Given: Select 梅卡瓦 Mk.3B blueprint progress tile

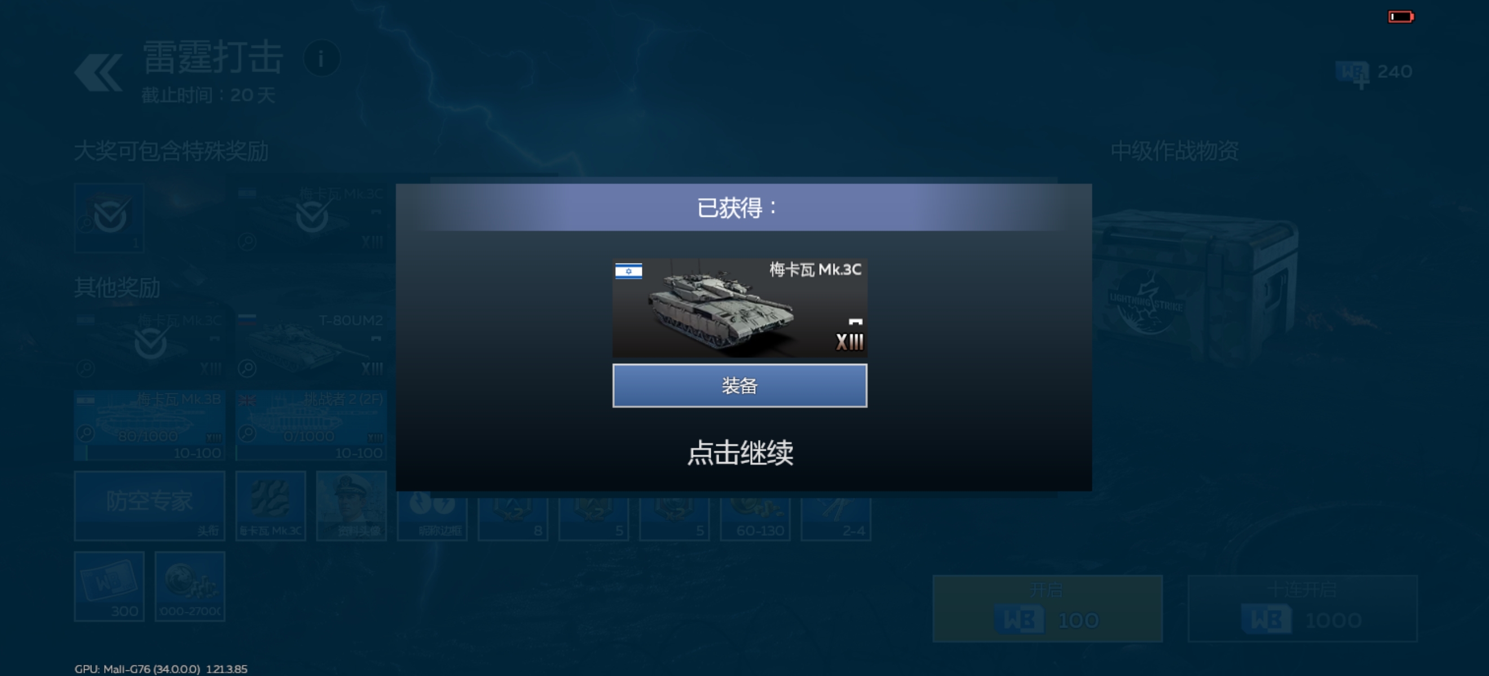Looking at the screenshot, I should [149, 425].
